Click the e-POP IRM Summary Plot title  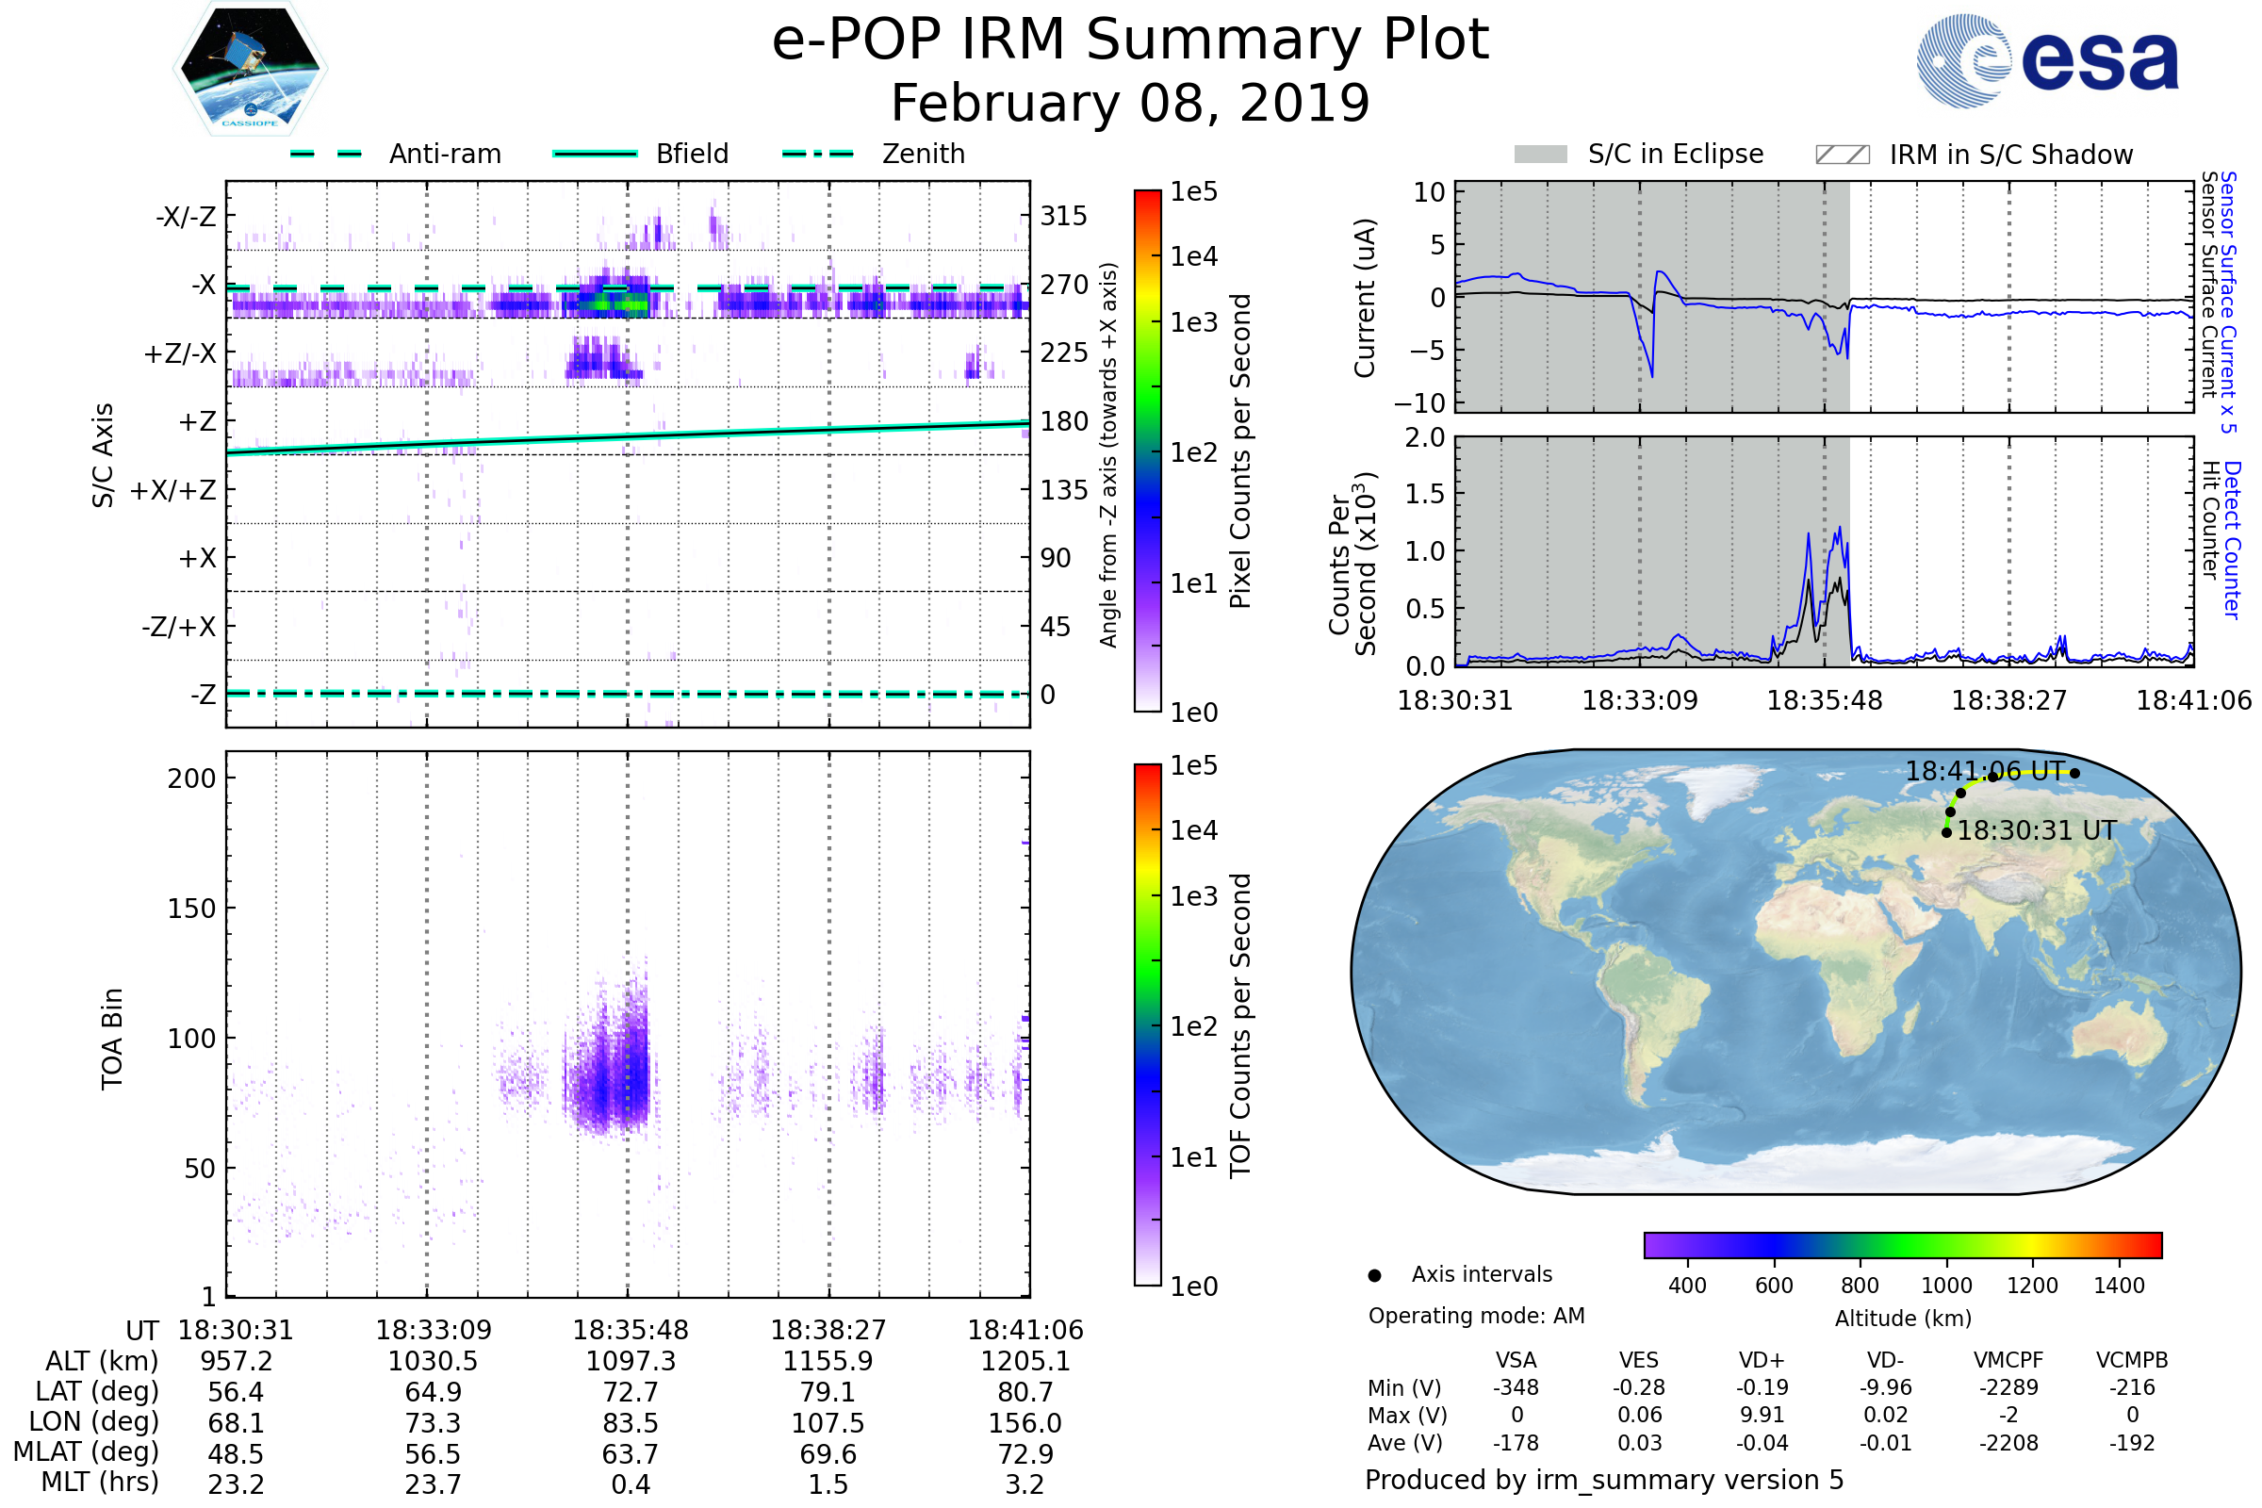click(1130, 41)
